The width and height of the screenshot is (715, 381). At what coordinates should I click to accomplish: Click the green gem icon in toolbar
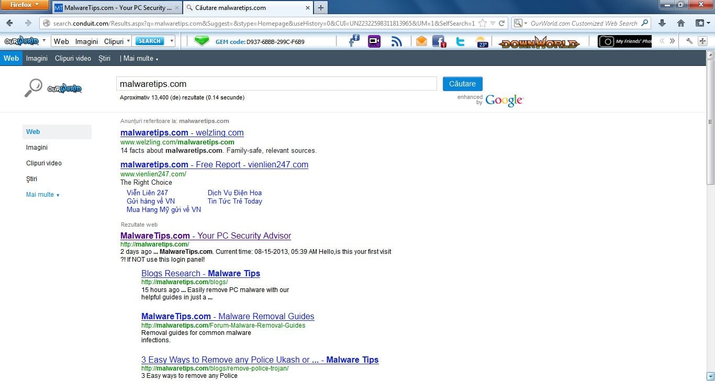(x=202, y=41)
